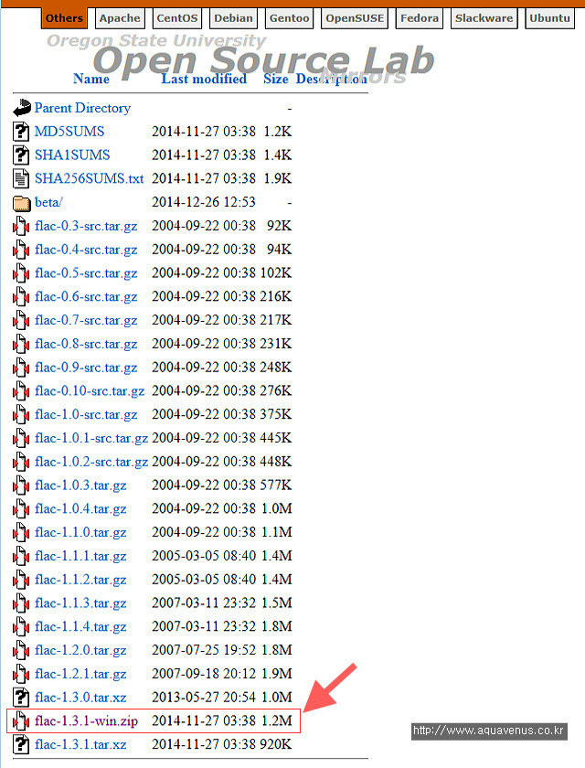Screen dimensions: 585x768
Task: Download flac-0.3-src.tar.gz
Action: pos(86,226)
